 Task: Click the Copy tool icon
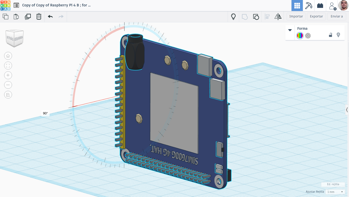[x=5, y=17]
